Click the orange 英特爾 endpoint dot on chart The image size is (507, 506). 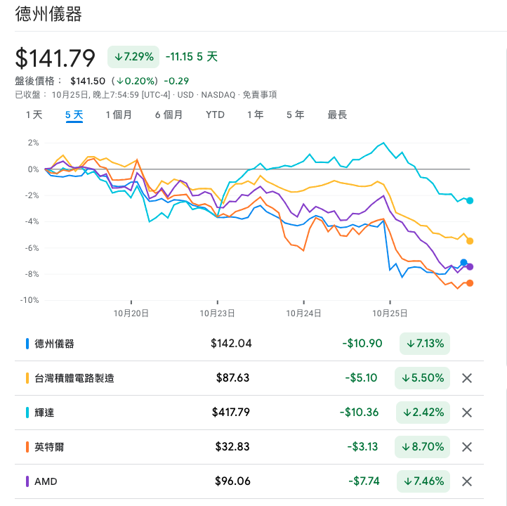pos(470,283)
